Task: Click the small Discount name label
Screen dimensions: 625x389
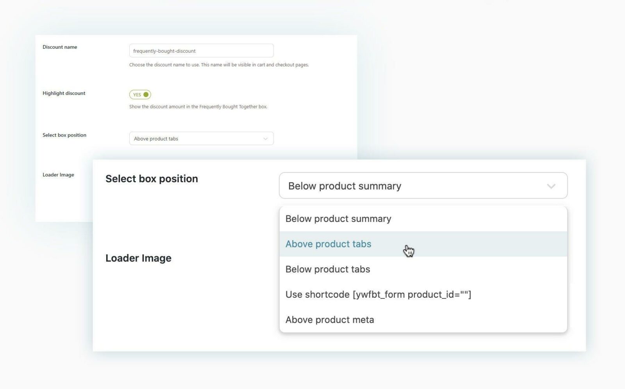Action: pyautogui.click(x=60, y=47)
